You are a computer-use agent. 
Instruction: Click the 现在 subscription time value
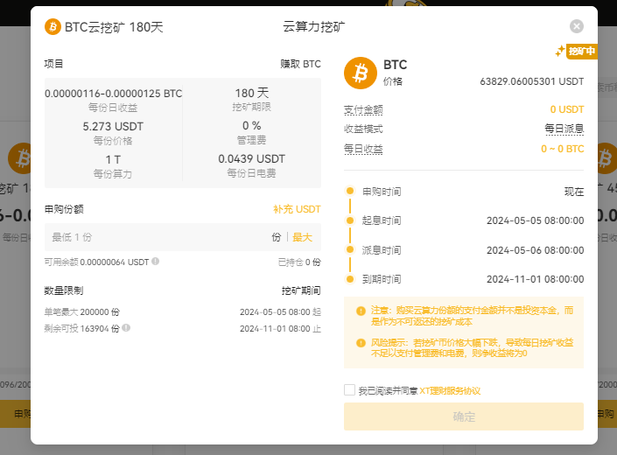[x=574, y=192]
